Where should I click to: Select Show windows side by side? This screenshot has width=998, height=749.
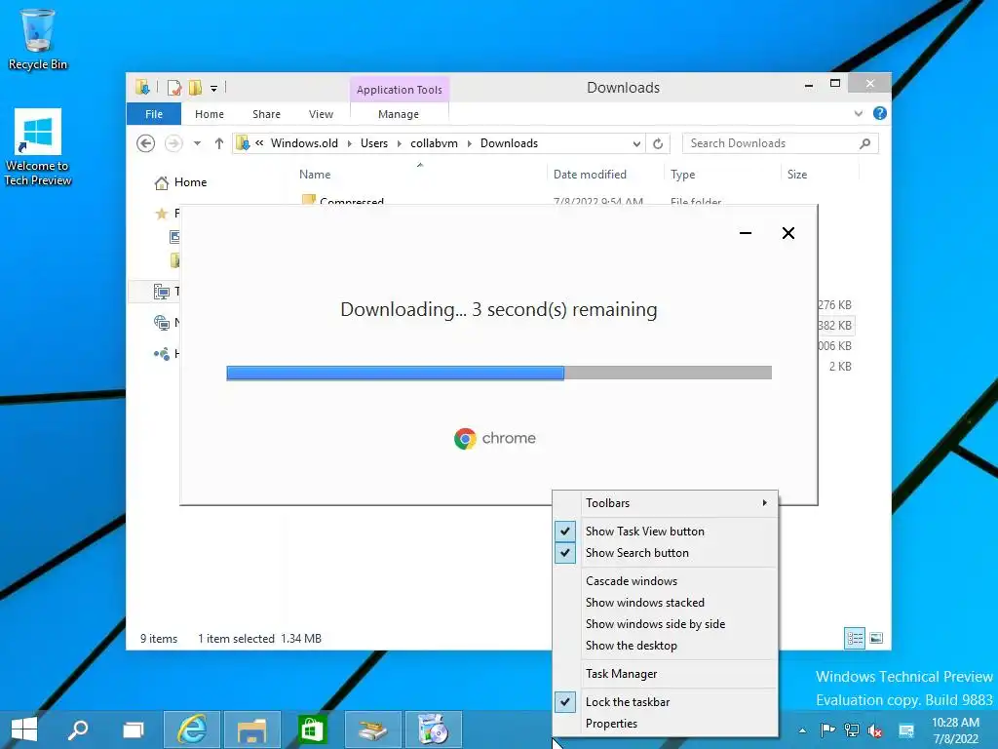665,624
